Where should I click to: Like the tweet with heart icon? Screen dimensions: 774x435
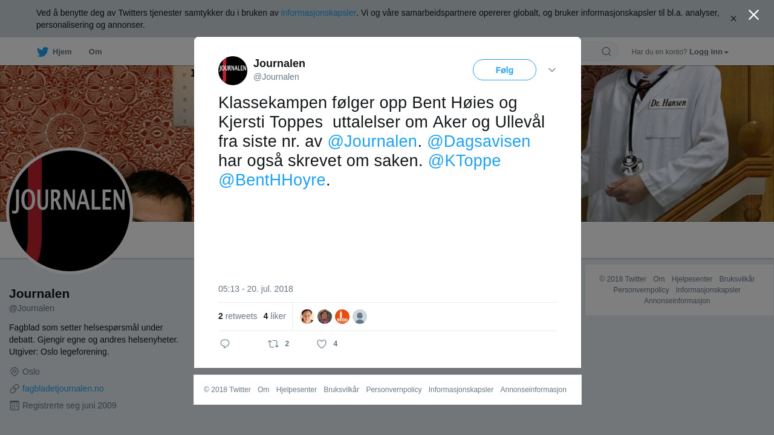coord(322,344)
